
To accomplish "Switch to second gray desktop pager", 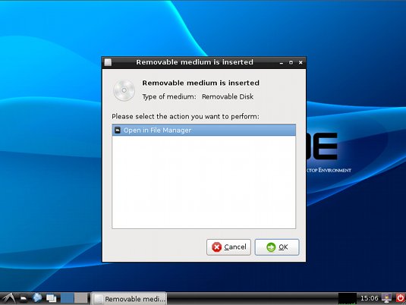I will pyautogui.click(x=81, y=298).
